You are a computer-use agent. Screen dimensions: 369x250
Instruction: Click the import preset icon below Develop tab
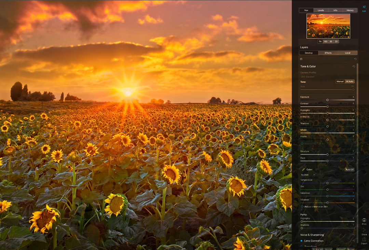click(x=301, y=59)
